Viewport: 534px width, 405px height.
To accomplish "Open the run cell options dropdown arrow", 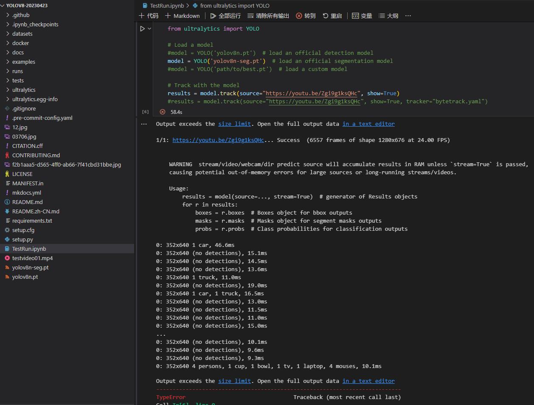I will click(149, 28).
